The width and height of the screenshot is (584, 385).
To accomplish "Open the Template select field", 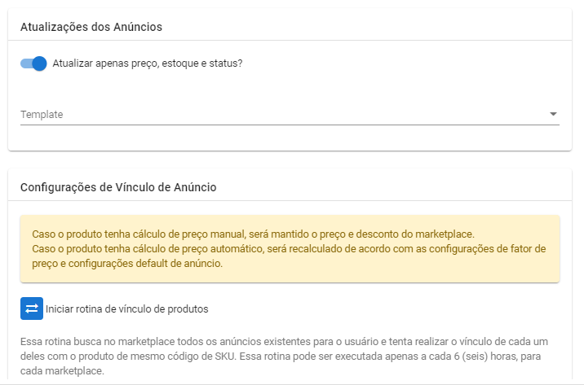I will click(290, 115).
